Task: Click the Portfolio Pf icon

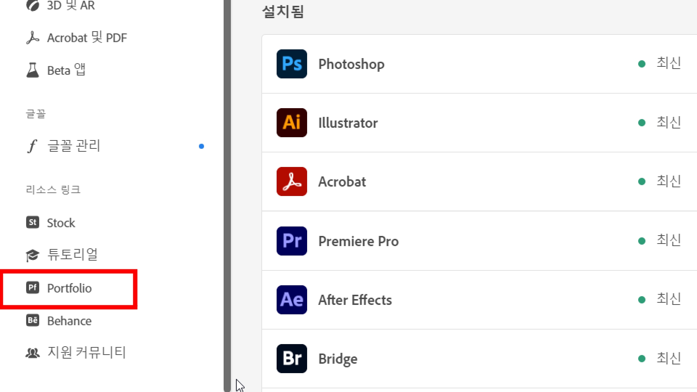Action: click(33, 287)
